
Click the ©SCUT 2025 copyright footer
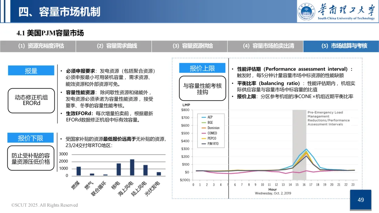coord(45,205)
